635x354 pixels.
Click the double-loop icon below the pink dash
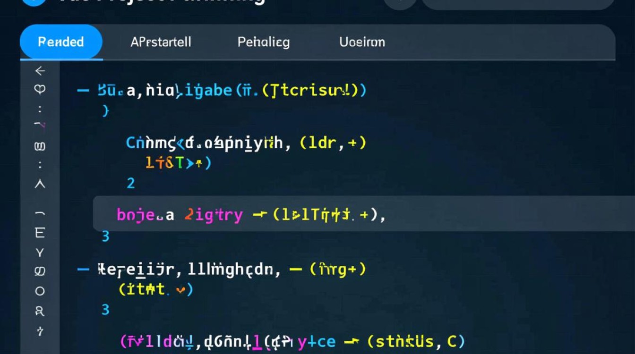40,146
